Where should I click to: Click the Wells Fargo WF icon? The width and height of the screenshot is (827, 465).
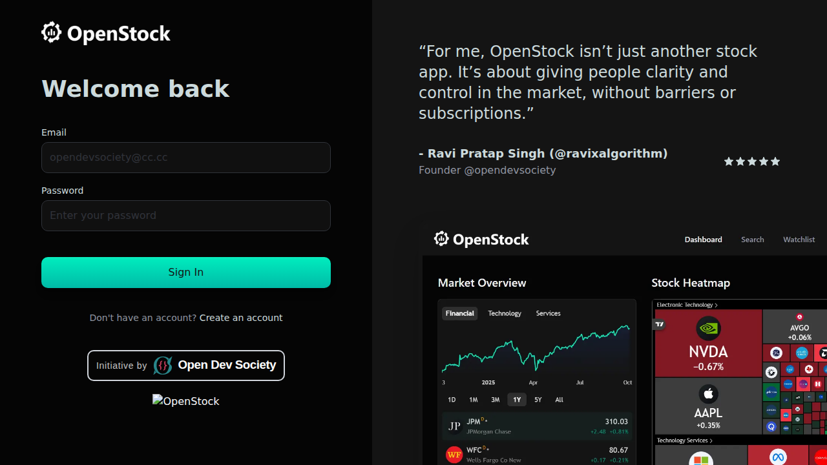[455, 455]
